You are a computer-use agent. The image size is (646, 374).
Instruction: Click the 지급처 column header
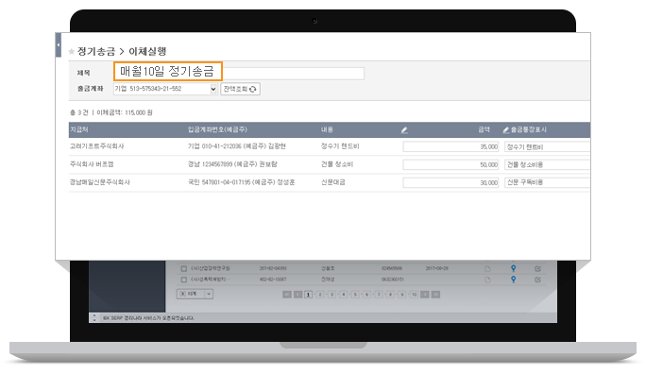[79, 129]
